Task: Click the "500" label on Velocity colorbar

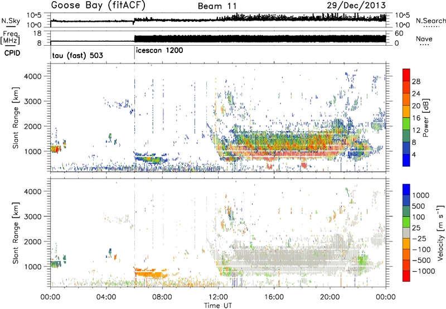Action: [x=419, y=206]
